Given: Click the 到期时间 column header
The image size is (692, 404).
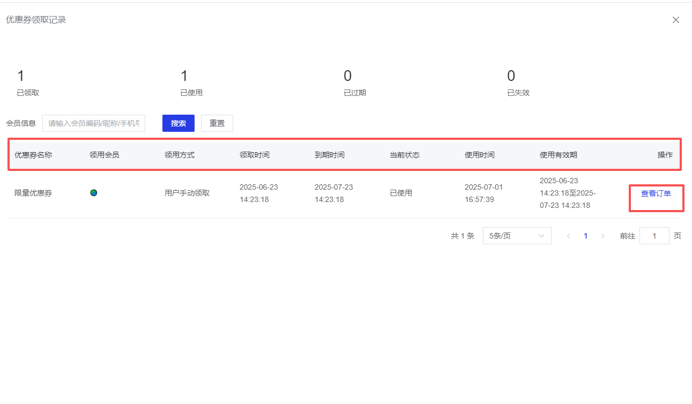Looking at the screenshot, I should point(330,155).
